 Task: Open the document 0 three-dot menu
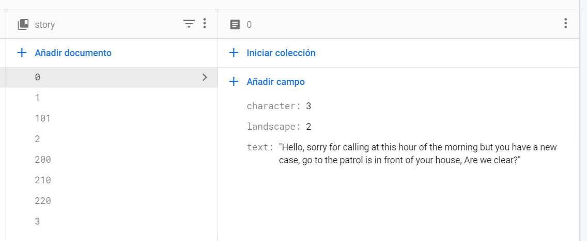pyautogui.click(x=566, y=24)
